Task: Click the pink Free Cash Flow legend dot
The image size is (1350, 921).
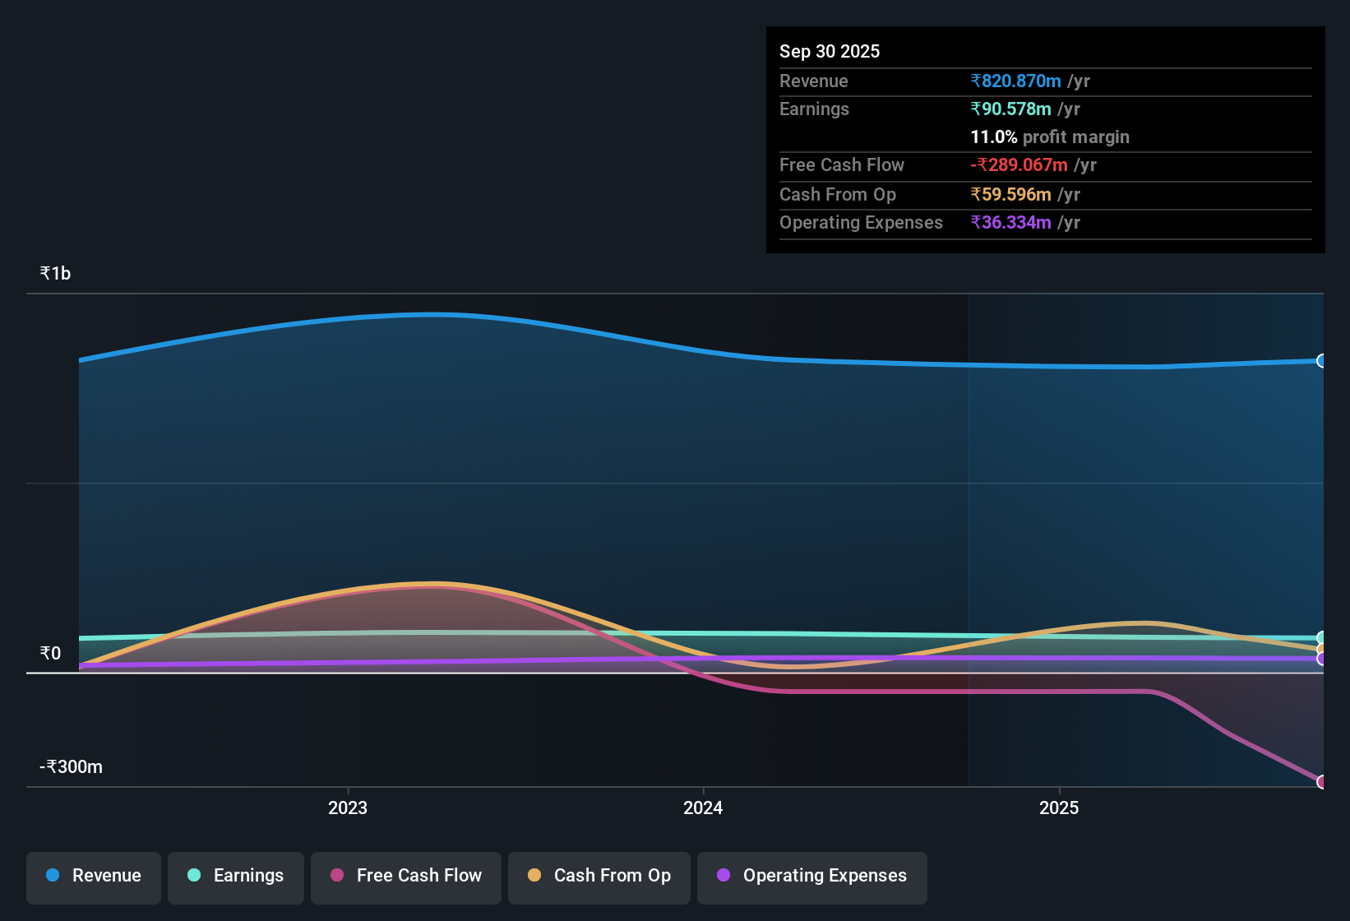Action: pos(337,875)
